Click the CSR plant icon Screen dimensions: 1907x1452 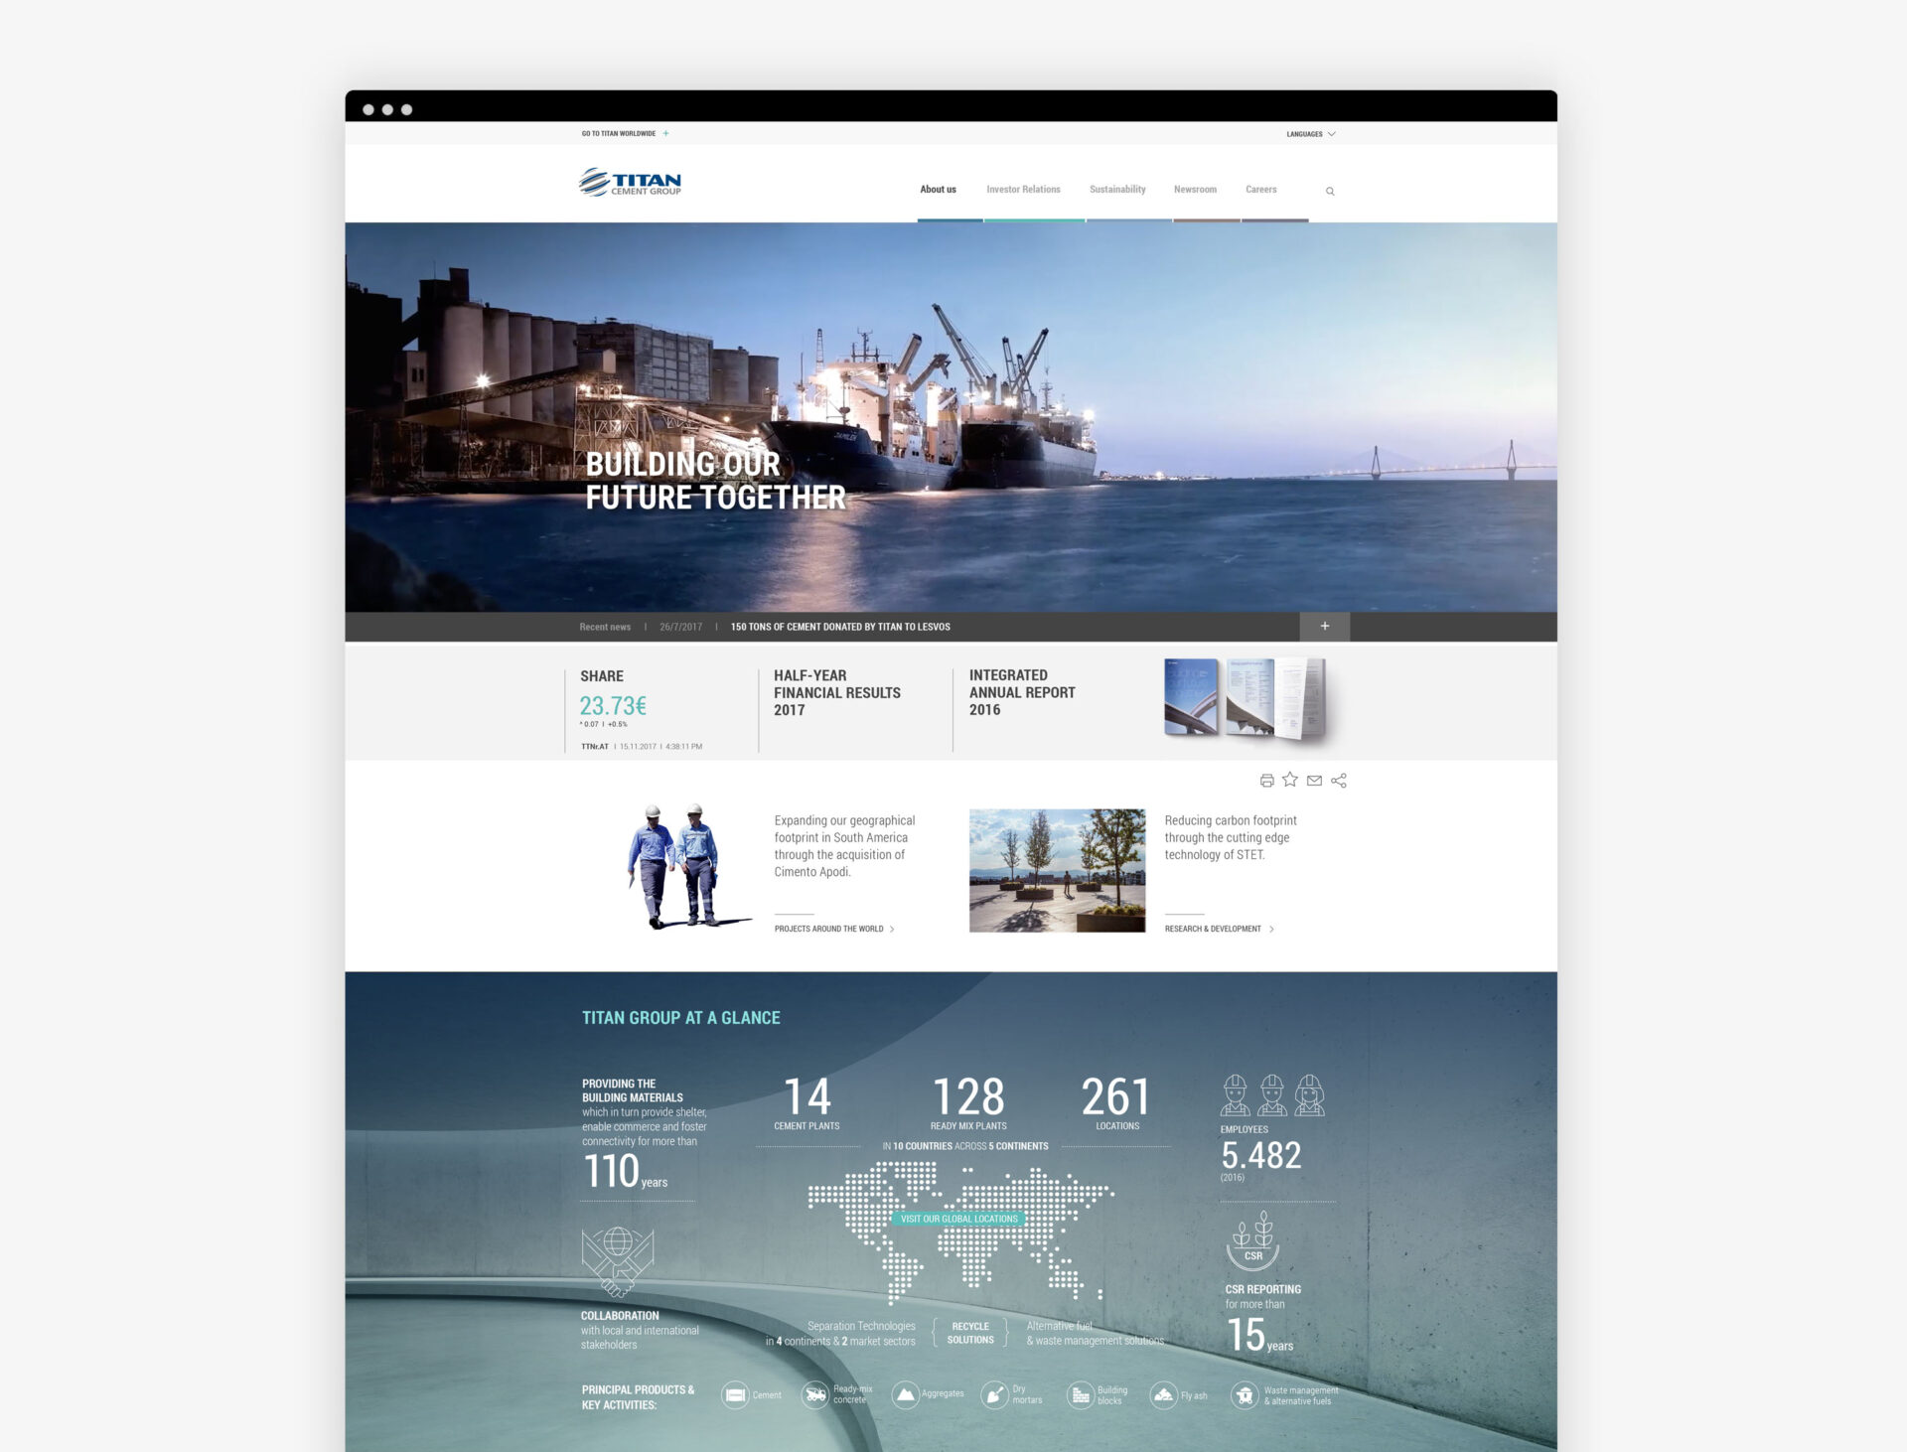(x=1253, y=1240)
